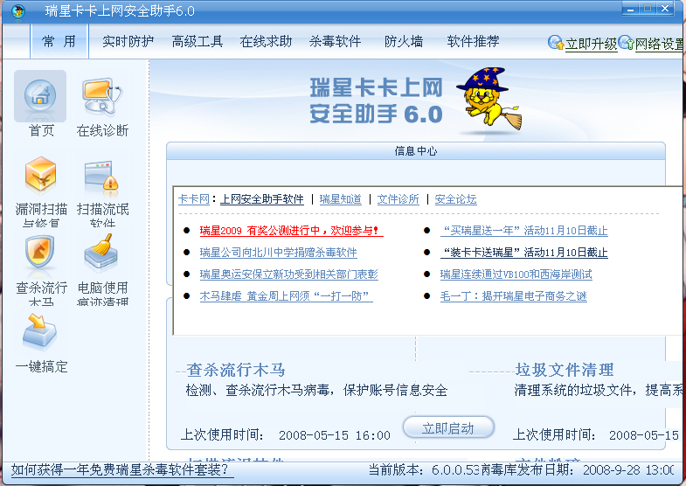The height and width of the screenshot is (486, 686).
Task: Open the 网络设置 link text
Action: point(660,44)
